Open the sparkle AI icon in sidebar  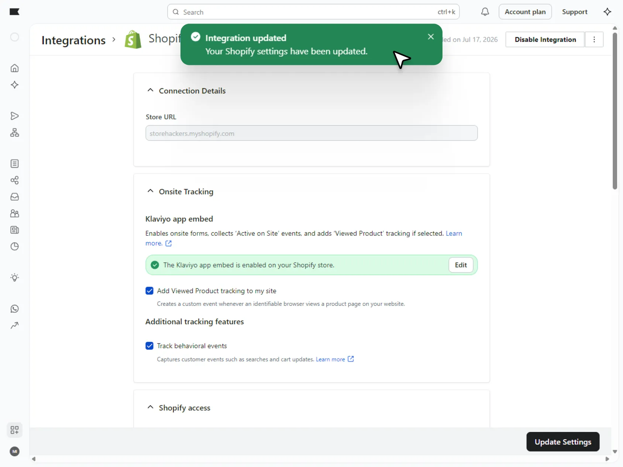tap(14, 85)
